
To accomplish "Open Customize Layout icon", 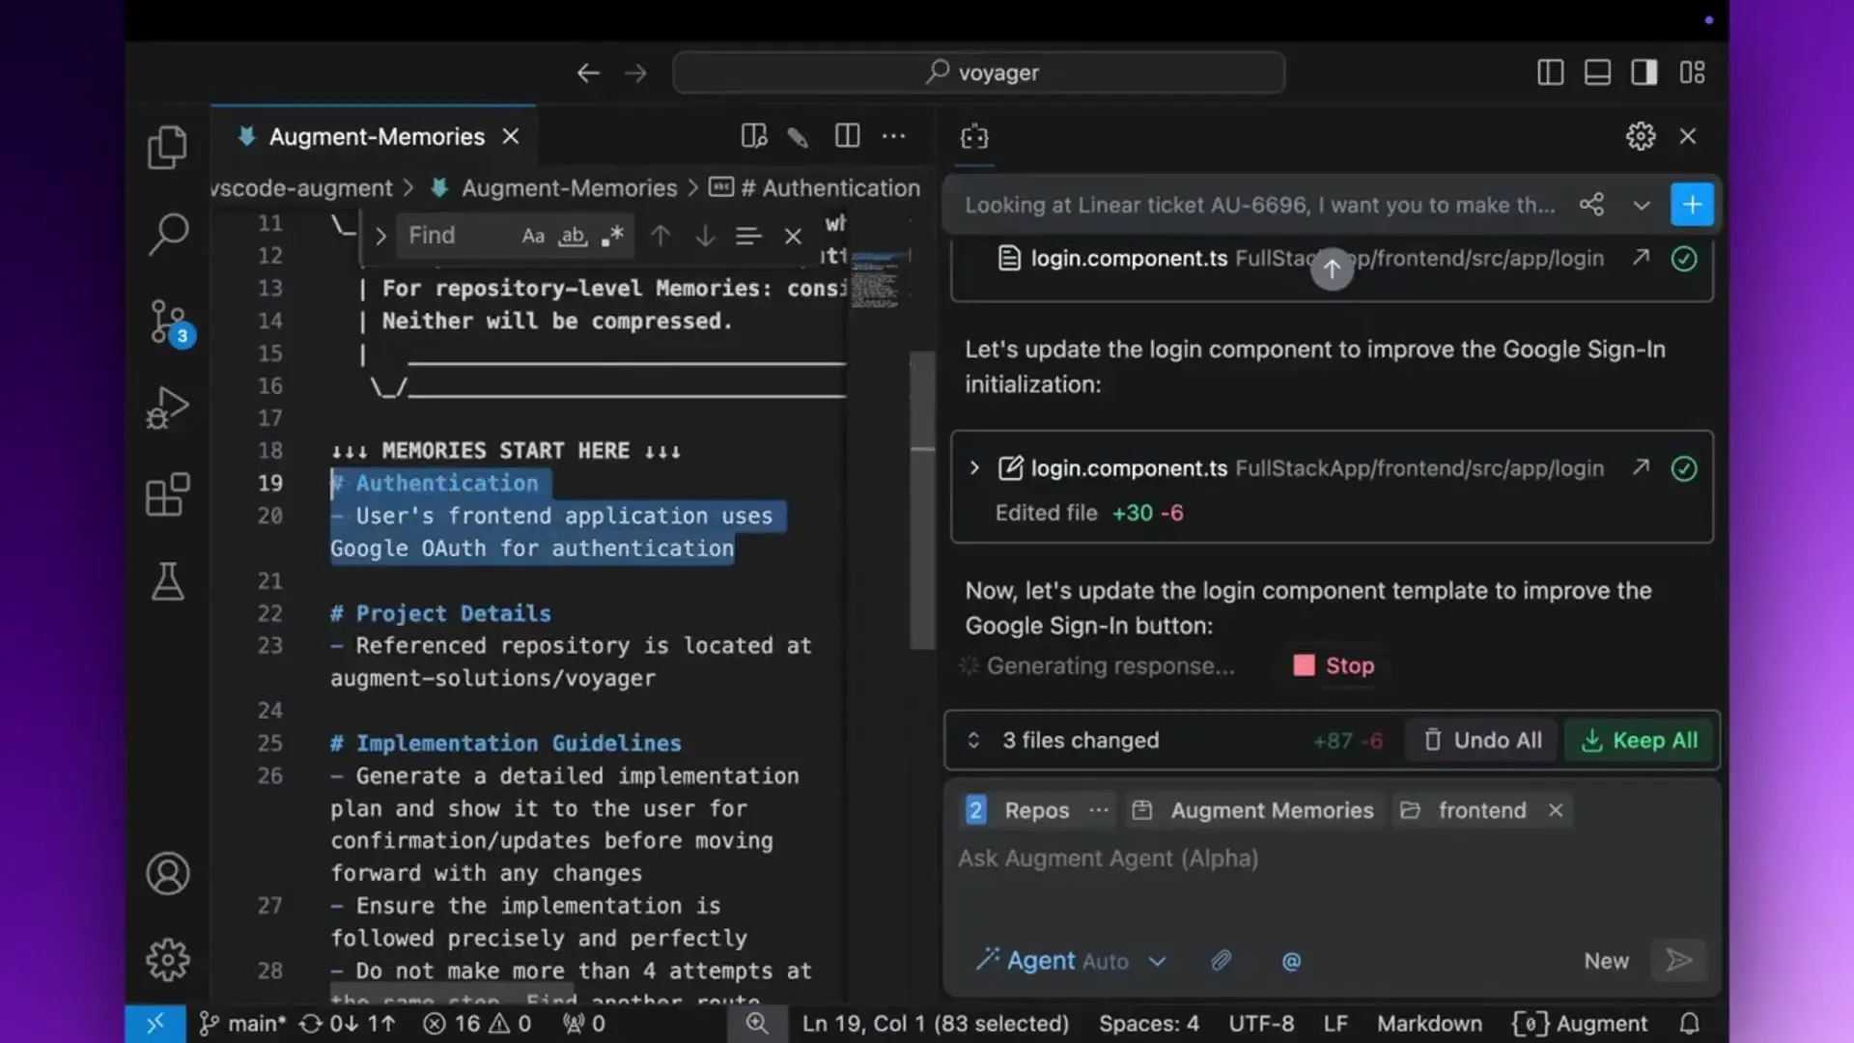I will pyautogui.click(x=1692, y=72).
